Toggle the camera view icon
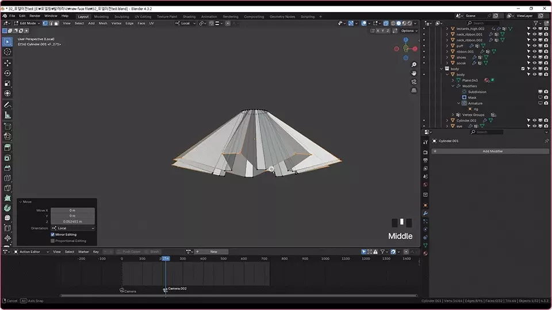Image resolution: width=552 pixels, height=310 pixels. 414,82
